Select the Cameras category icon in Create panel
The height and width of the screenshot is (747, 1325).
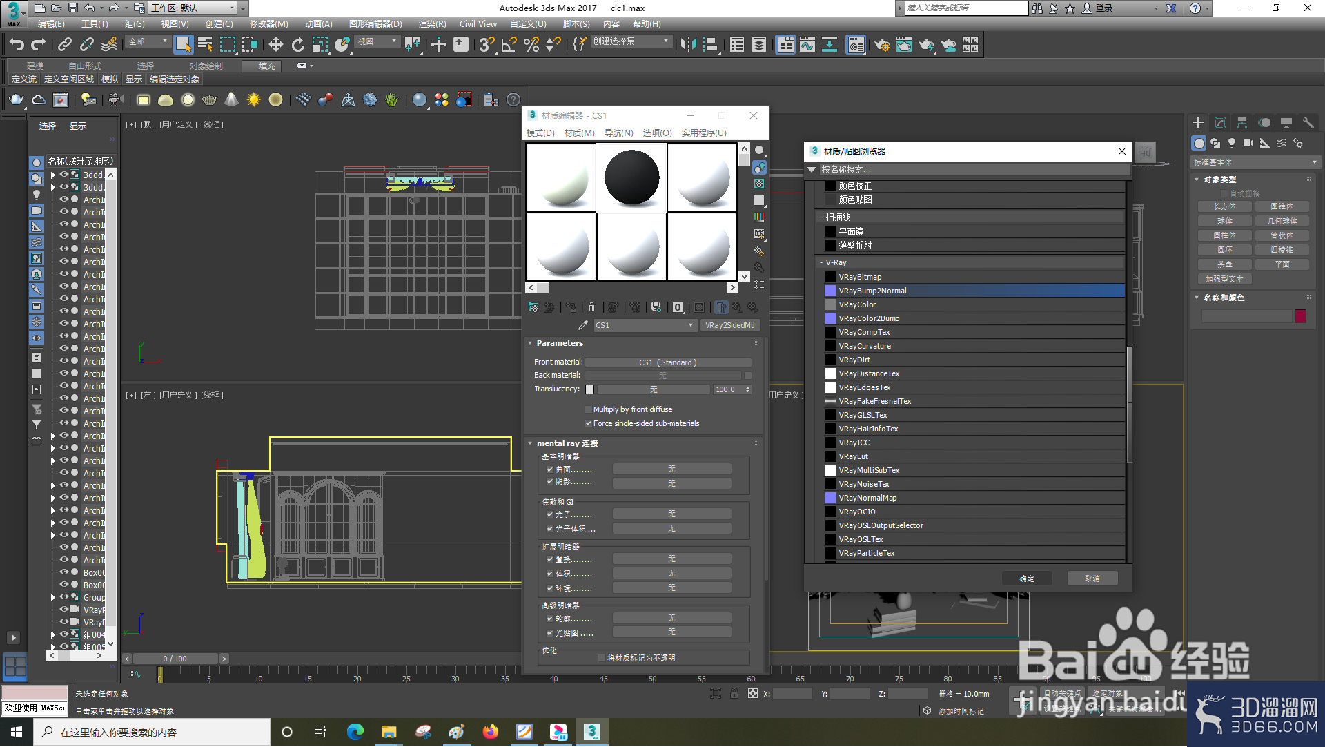(x=1248, y=143)
